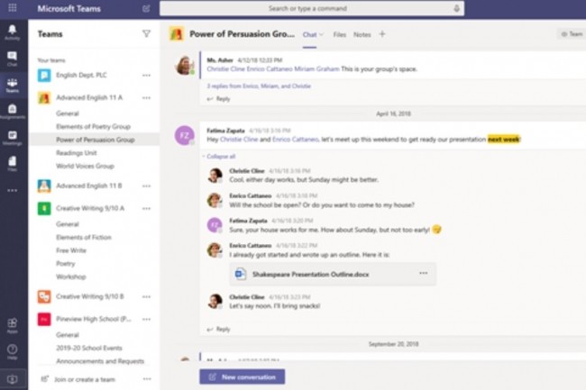
Task: Click Join or create a team
Action: click(x=85, y=379)
